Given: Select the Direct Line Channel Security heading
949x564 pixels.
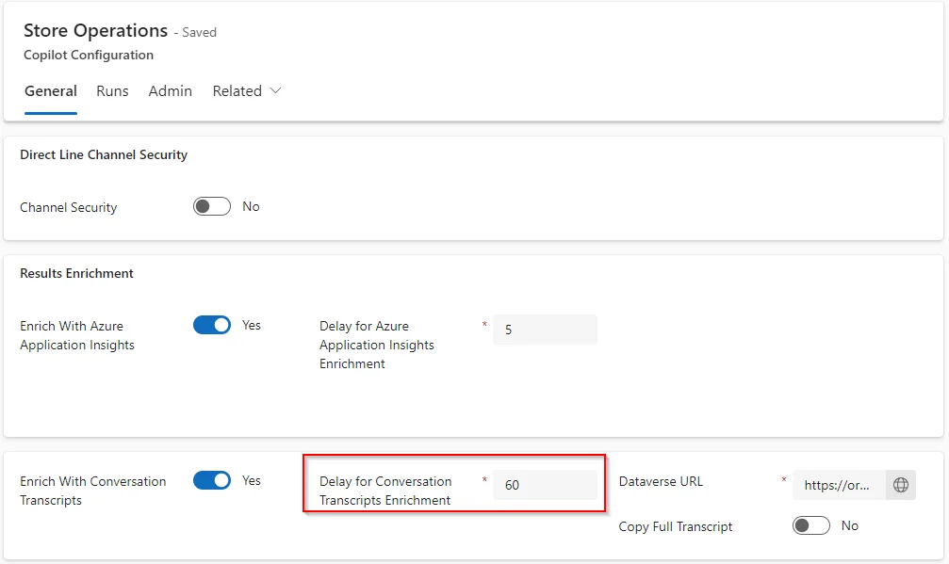Looking at the screenshot, I should [x=104, y=154].
